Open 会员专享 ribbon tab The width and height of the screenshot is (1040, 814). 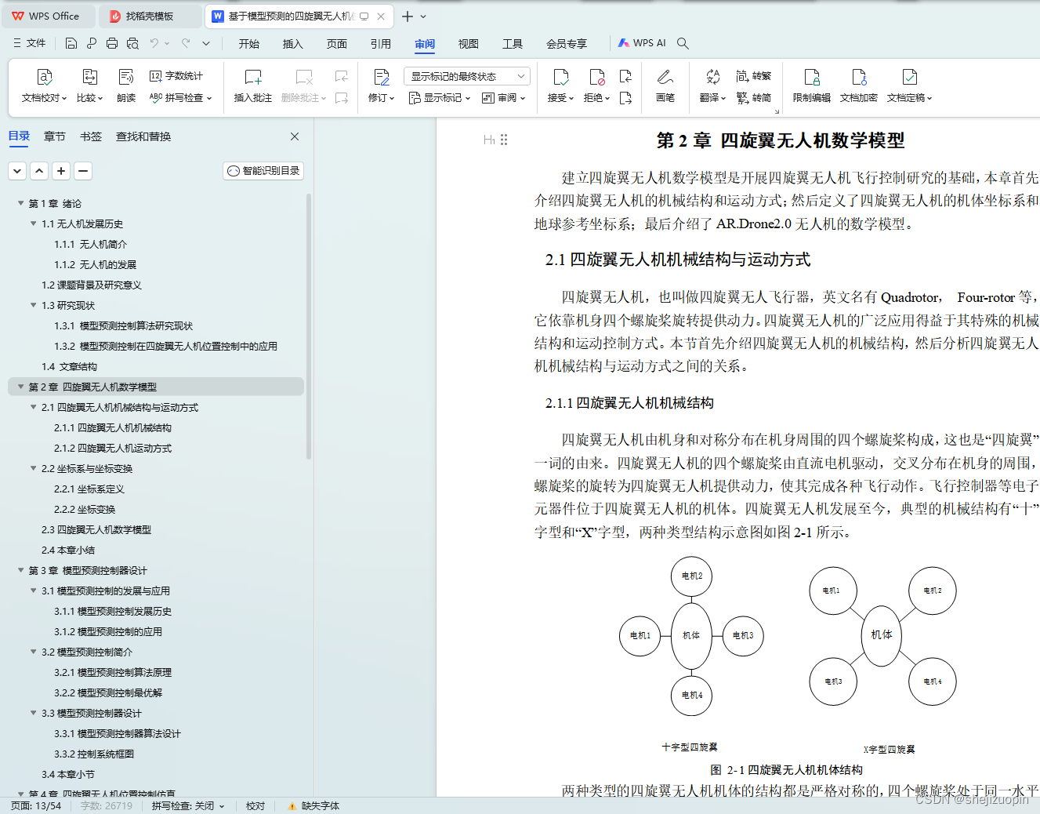point(567,44)
